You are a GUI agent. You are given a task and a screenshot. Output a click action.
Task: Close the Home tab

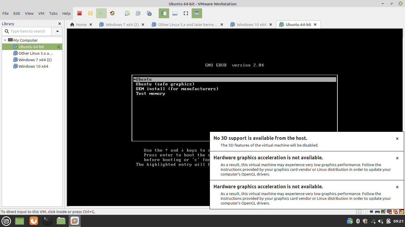coord(91,25)
